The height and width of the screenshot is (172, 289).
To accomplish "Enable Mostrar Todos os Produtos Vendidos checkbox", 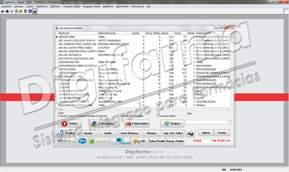I will [x=59, y=116].
